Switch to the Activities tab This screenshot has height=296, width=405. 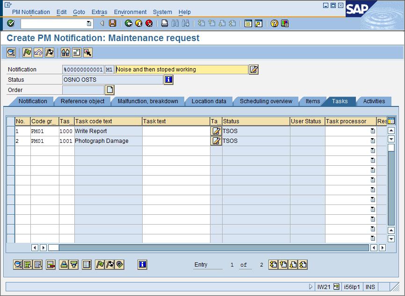(x=374, y=101)
